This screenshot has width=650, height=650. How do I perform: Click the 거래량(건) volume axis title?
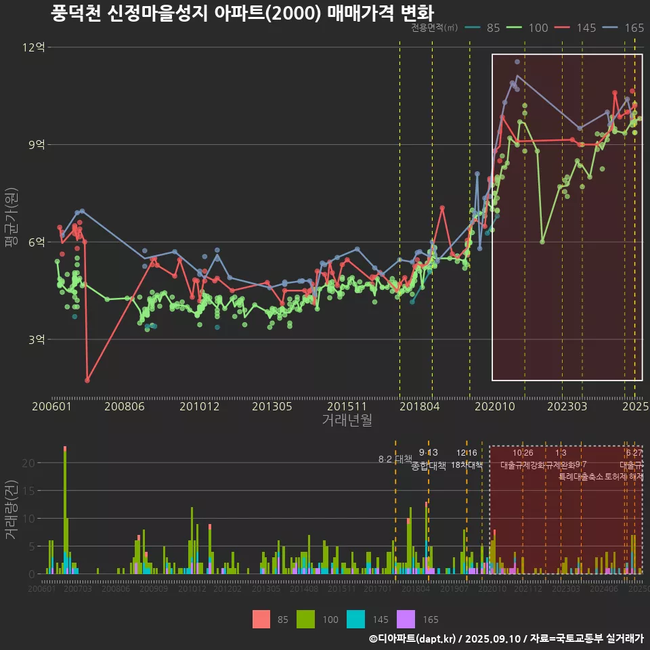[11, 510]
